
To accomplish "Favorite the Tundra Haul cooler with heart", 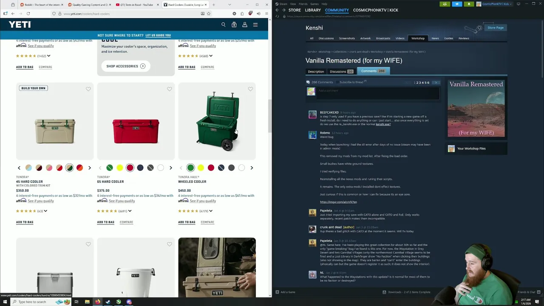I will point(250,89).
